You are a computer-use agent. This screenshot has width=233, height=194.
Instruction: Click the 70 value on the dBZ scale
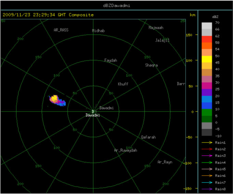point(217,23)
